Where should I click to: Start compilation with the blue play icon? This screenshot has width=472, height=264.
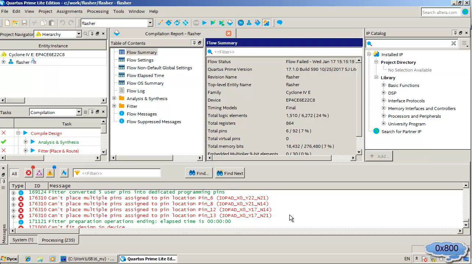point(204,23)
